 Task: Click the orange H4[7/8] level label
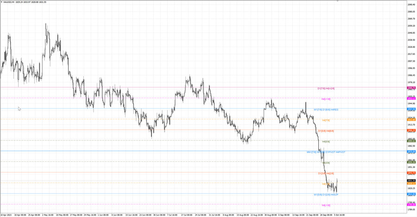click(326, 121)
